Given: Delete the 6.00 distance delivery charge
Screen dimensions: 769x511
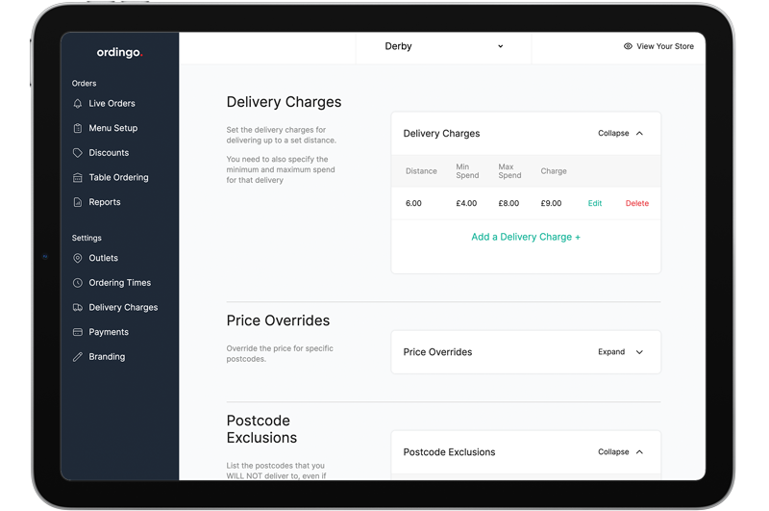Looking at the screenshot, I should click(637, 203).
